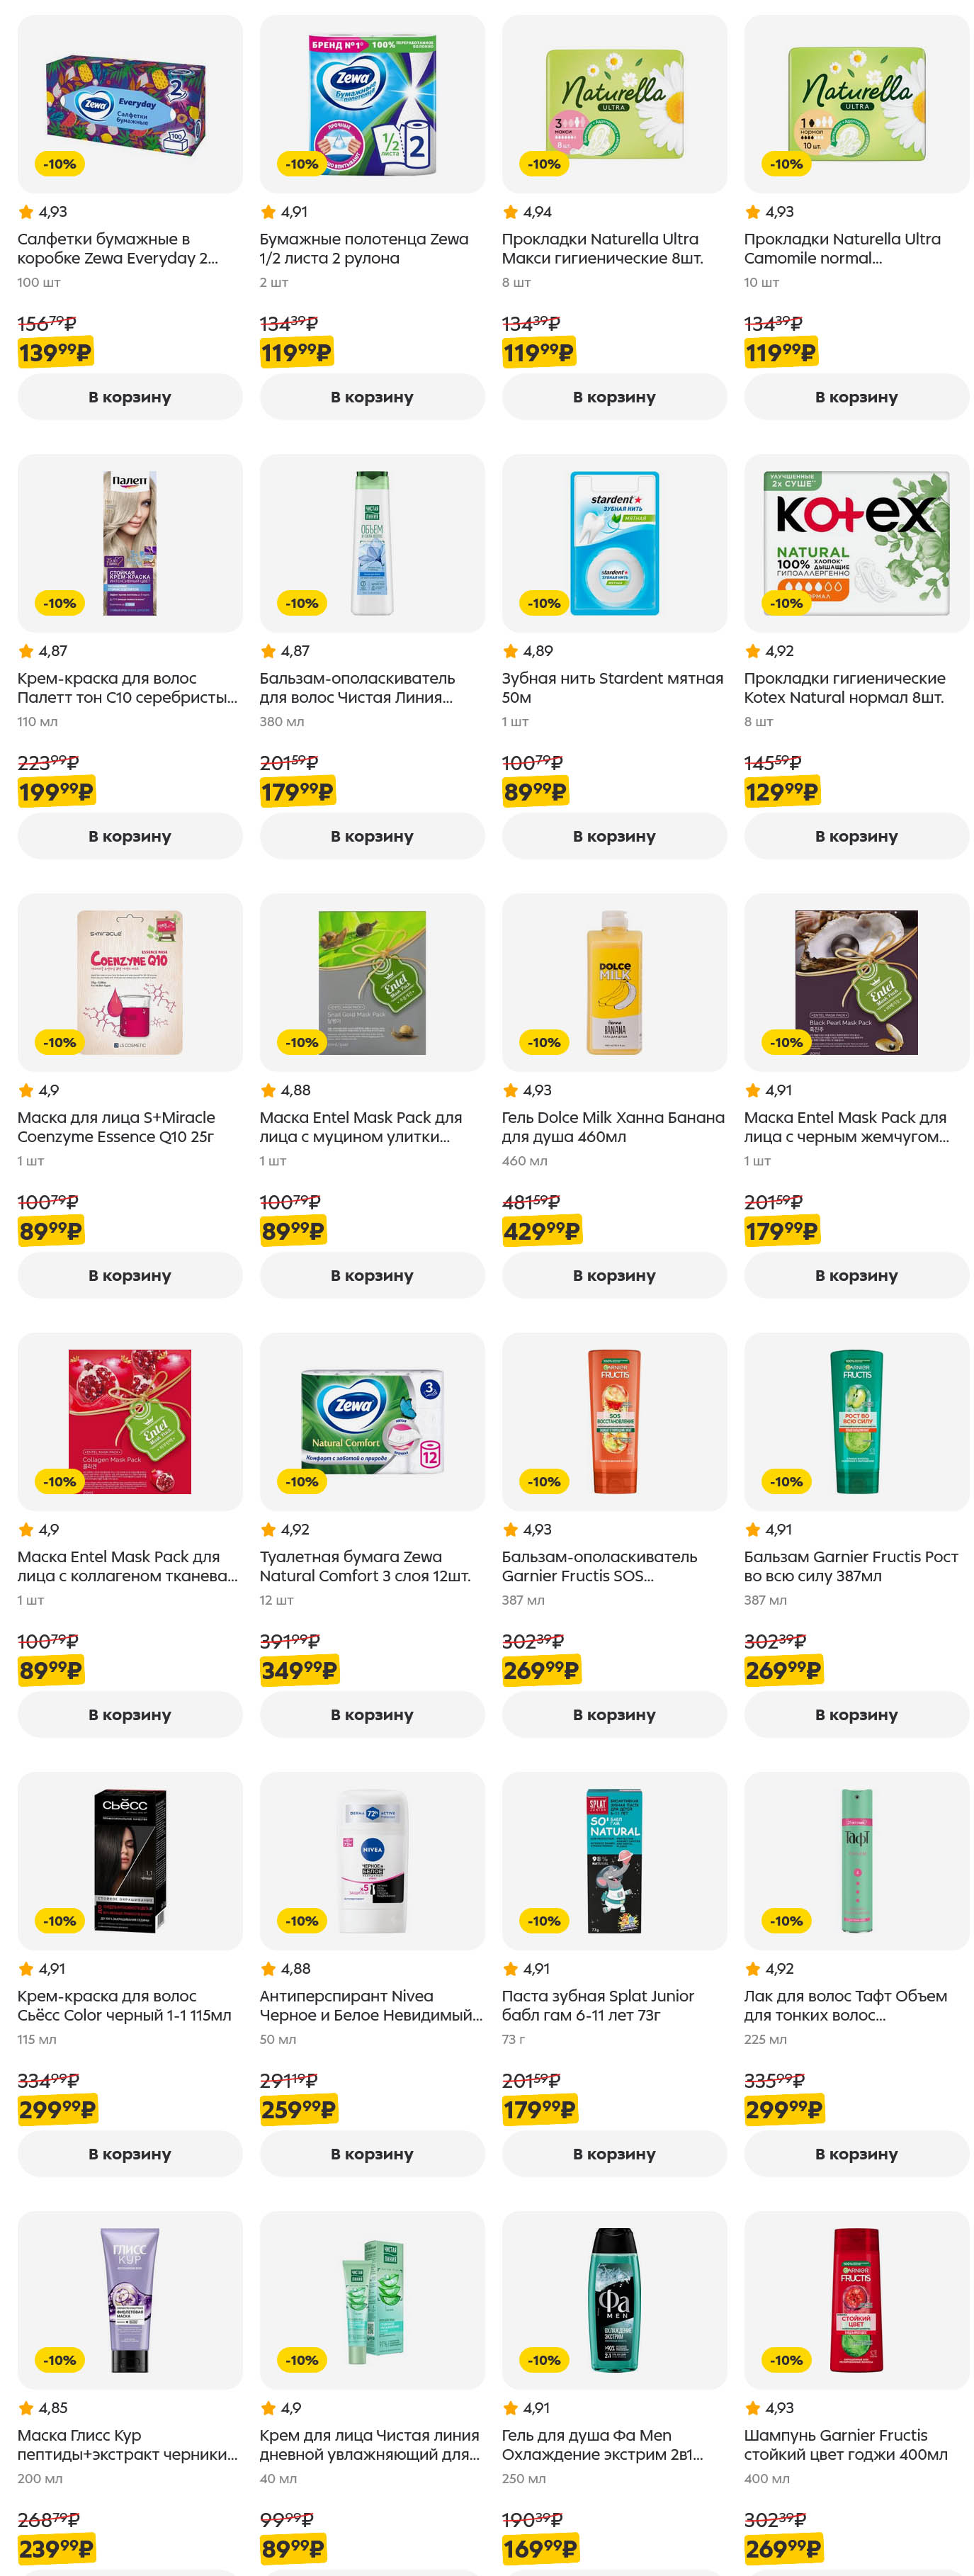Image resolution: width=974 pixels, height=2576 pixels.
Task: Add Сьёсс Color black hair dye to cart
Action: [129, 2153]
